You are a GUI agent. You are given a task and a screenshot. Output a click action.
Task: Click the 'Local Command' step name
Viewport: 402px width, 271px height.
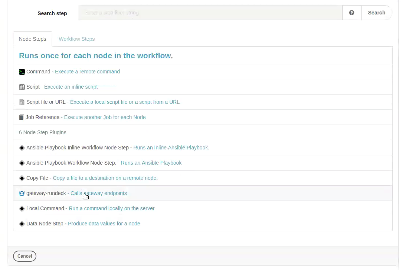point(45,208)
